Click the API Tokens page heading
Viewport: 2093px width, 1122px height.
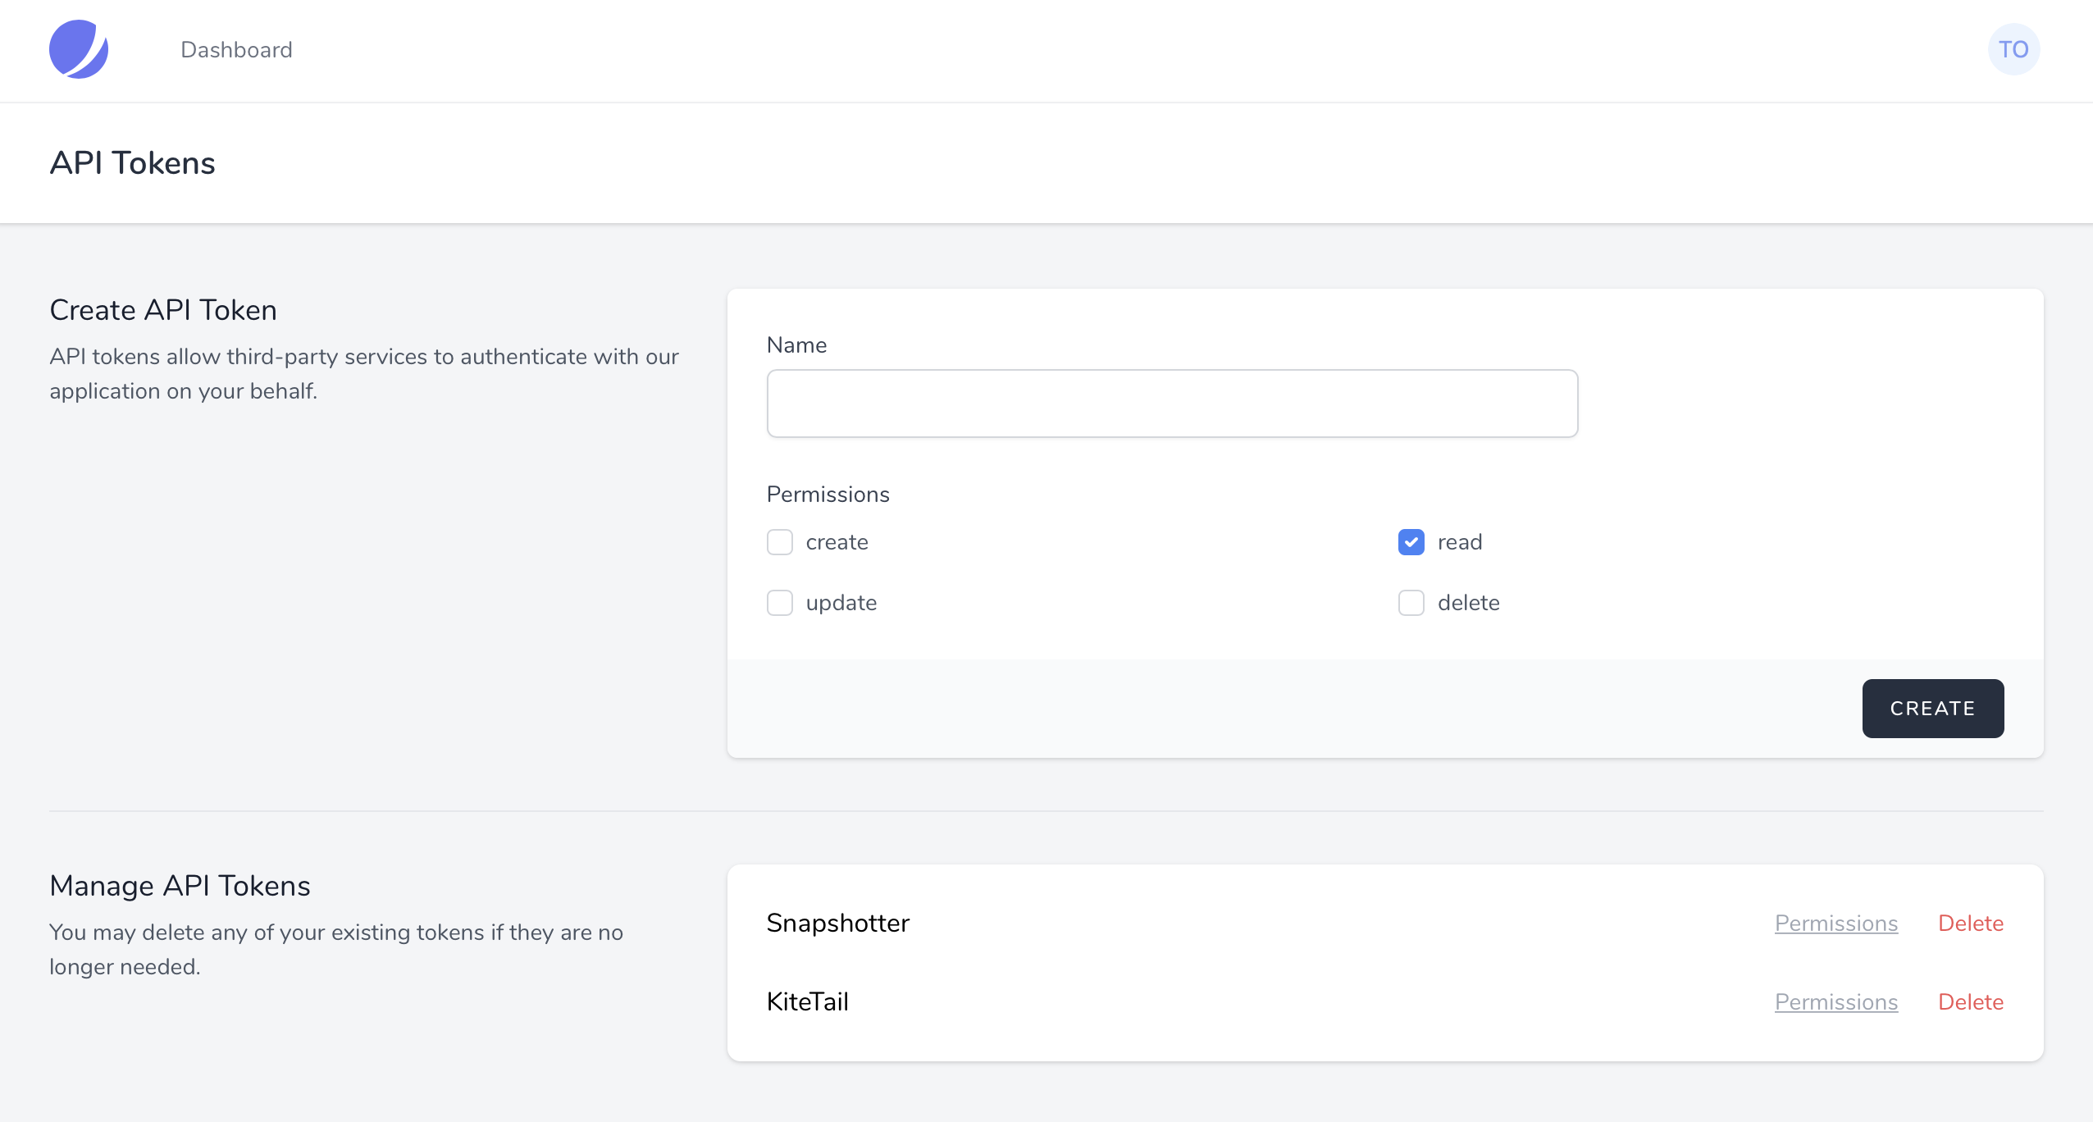[x=133, y=163]
